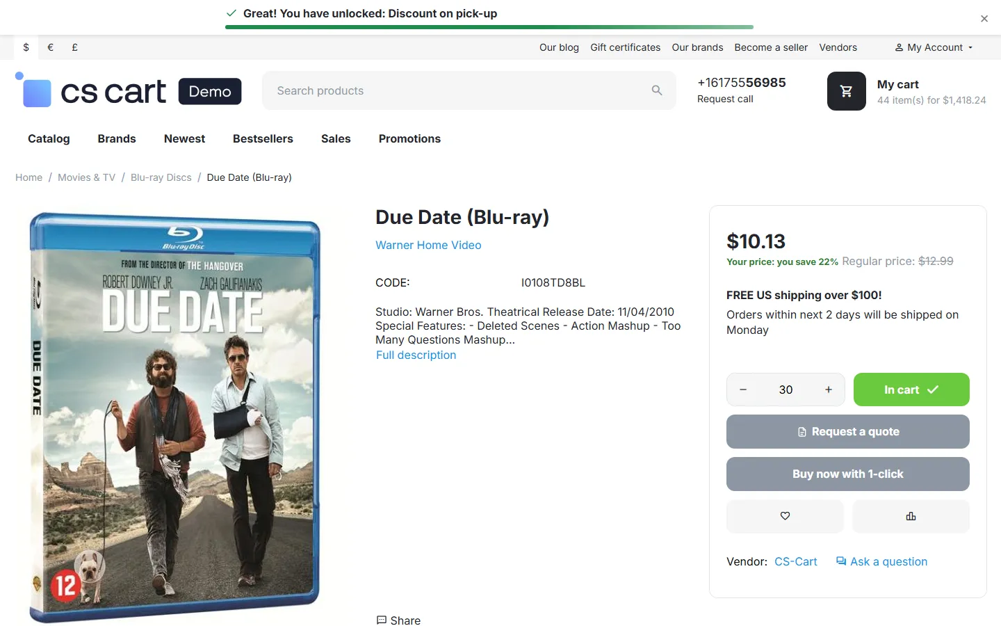Switch currency to euro sign
The width and height of the screenshot is (1001, 626).
(50, 47)
